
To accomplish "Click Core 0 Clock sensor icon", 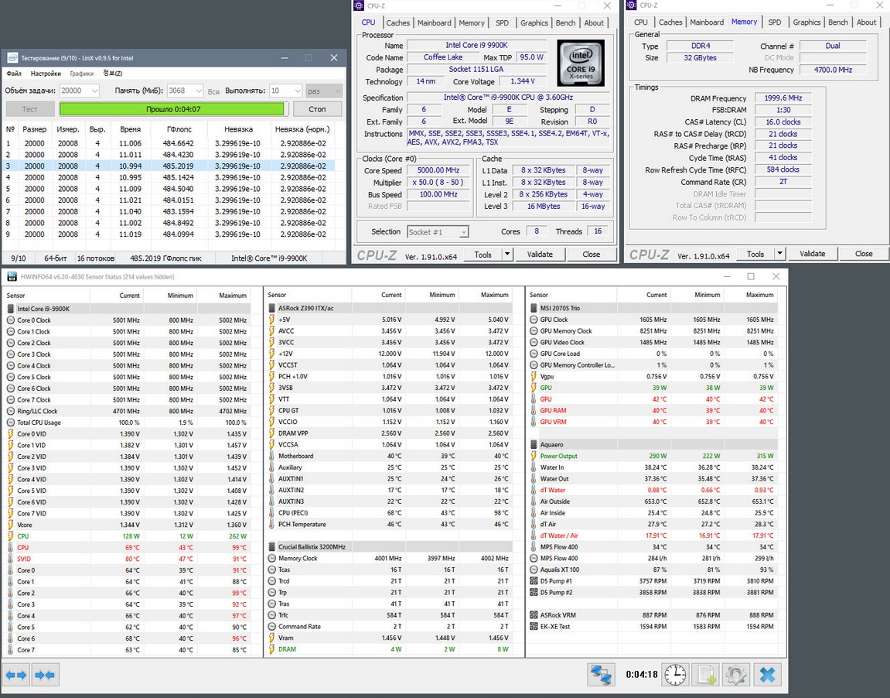I will click(10, 320).
